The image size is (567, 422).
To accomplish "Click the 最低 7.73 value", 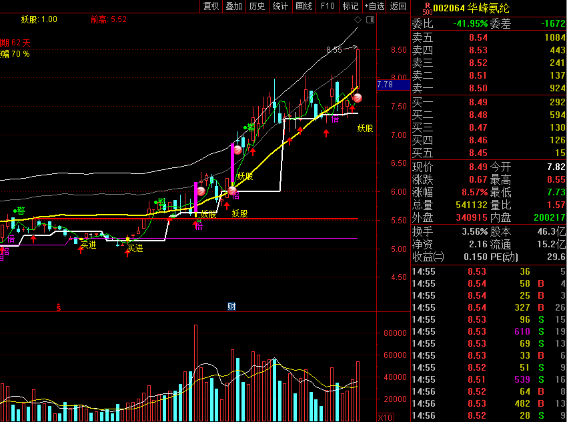I will tap(556, 192).
